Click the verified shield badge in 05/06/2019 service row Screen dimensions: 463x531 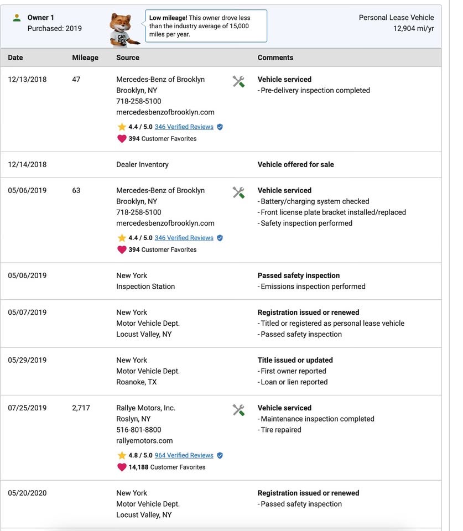pos(220,238)
